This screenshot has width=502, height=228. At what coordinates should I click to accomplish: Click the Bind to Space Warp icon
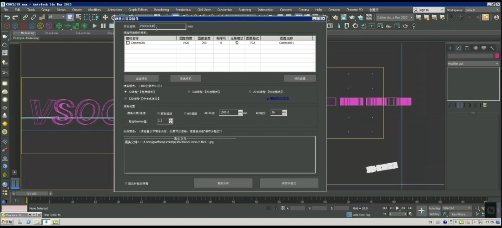point(42,17)
